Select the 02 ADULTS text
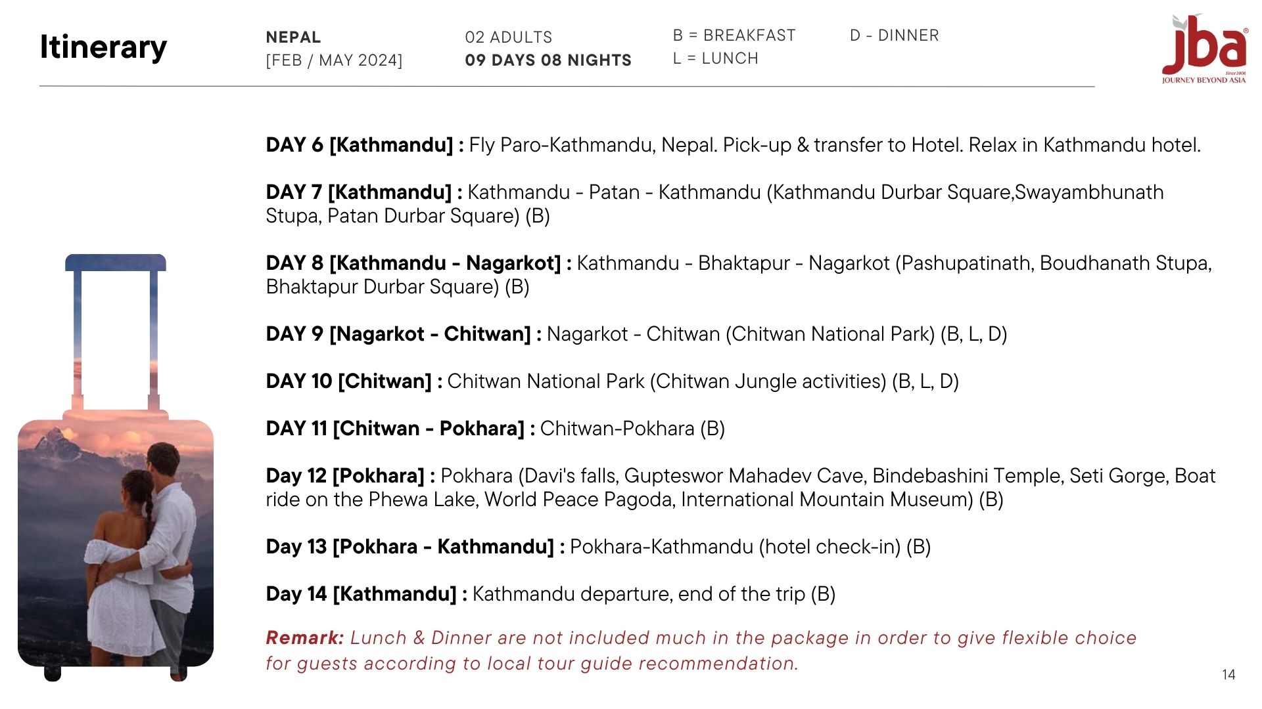The image size is (1262, 709). (x=508, y=37)
